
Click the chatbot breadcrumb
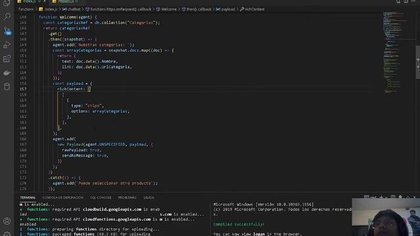72,9
